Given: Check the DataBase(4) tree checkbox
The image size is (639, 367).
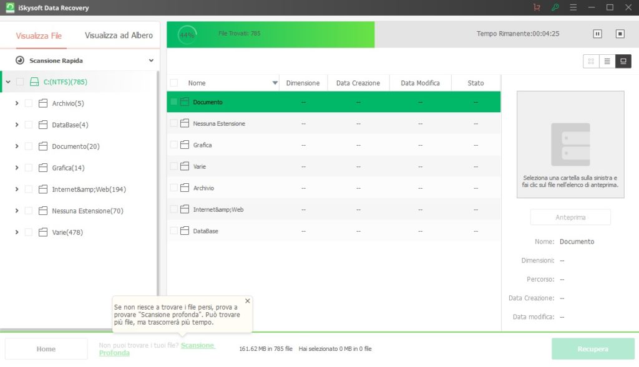Looking at the screenshot, I should [29, 125].
